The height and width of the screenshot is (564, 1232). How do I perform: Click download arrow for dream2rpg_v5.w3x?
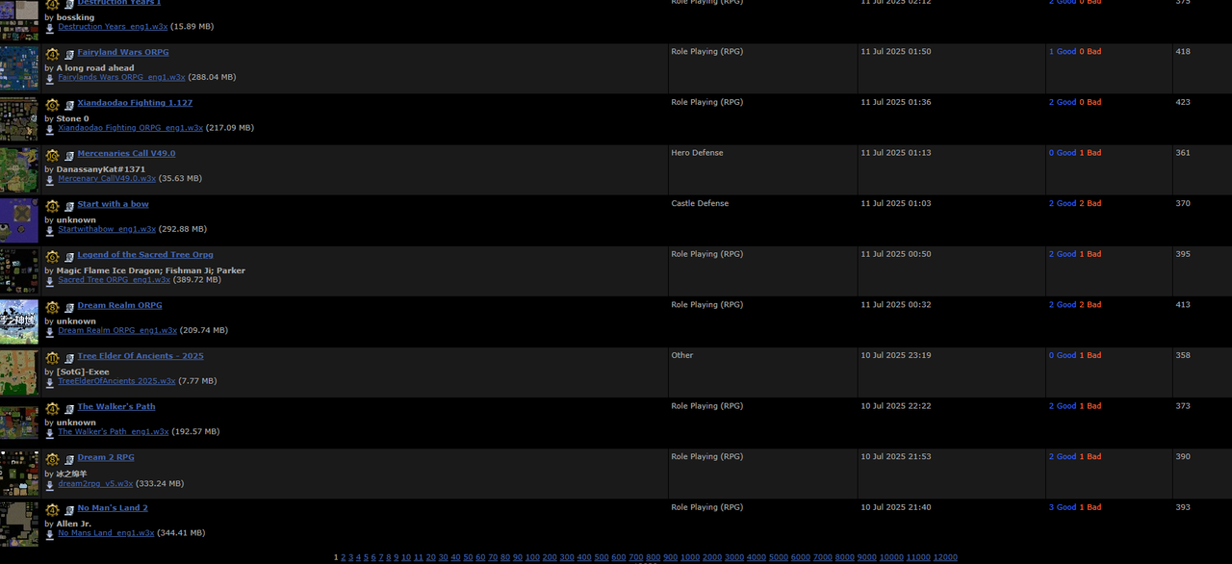pos(50,484)
